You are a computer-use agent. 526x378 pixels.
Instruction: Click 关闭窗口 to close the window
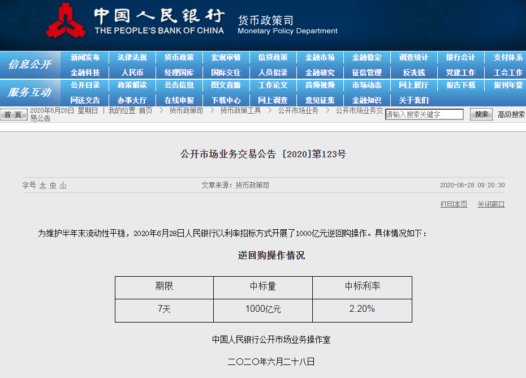tap(491, 204)
